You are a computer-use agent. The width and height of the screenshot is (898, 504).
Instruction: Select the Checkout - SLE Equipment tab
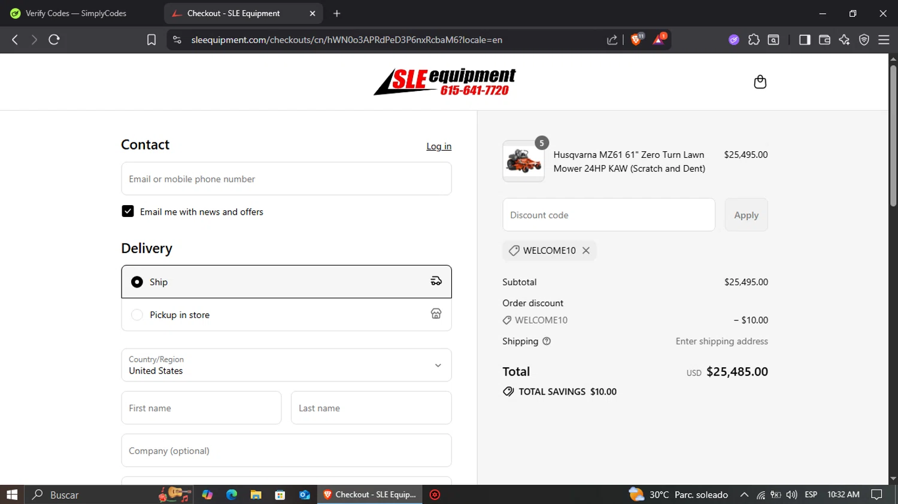coord(243,13)
